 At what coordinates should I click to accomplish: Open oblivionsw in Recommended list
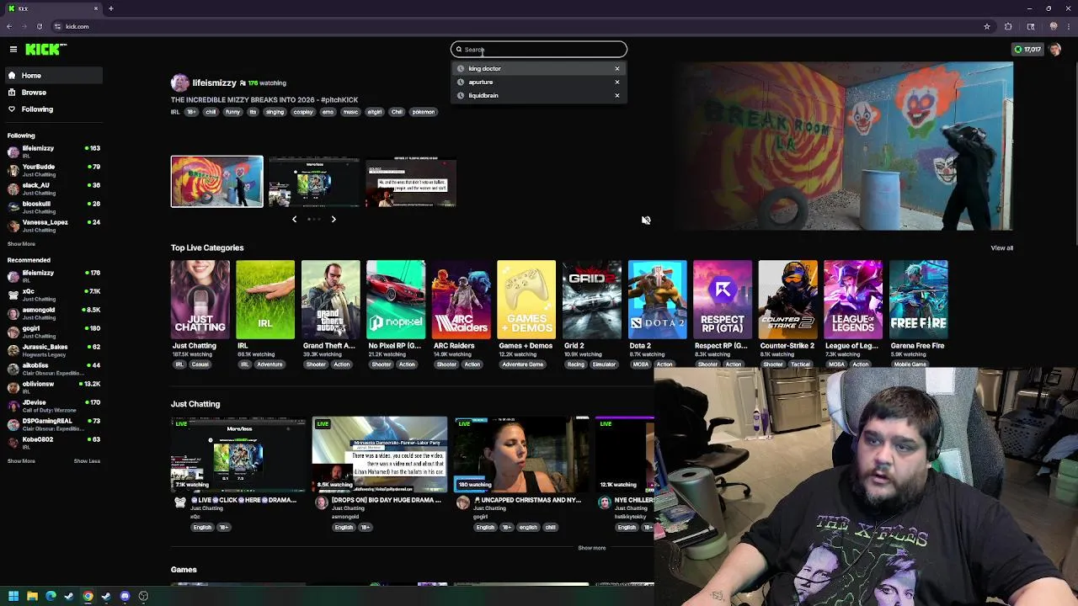(52, 387)
